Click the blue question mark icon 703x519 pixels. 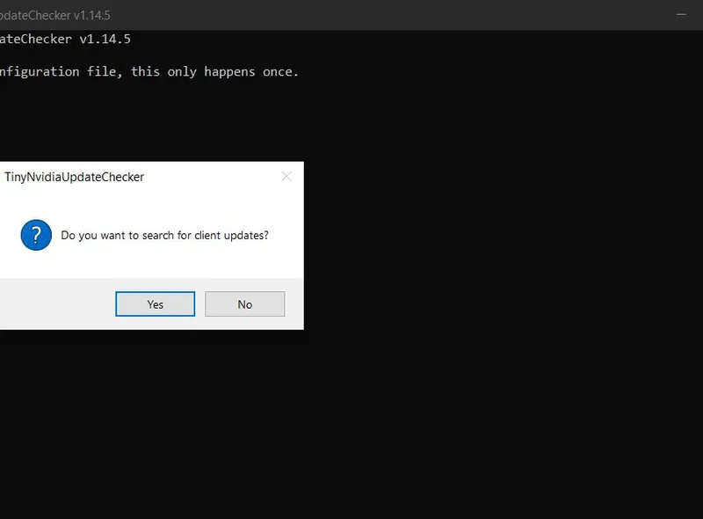36,235
